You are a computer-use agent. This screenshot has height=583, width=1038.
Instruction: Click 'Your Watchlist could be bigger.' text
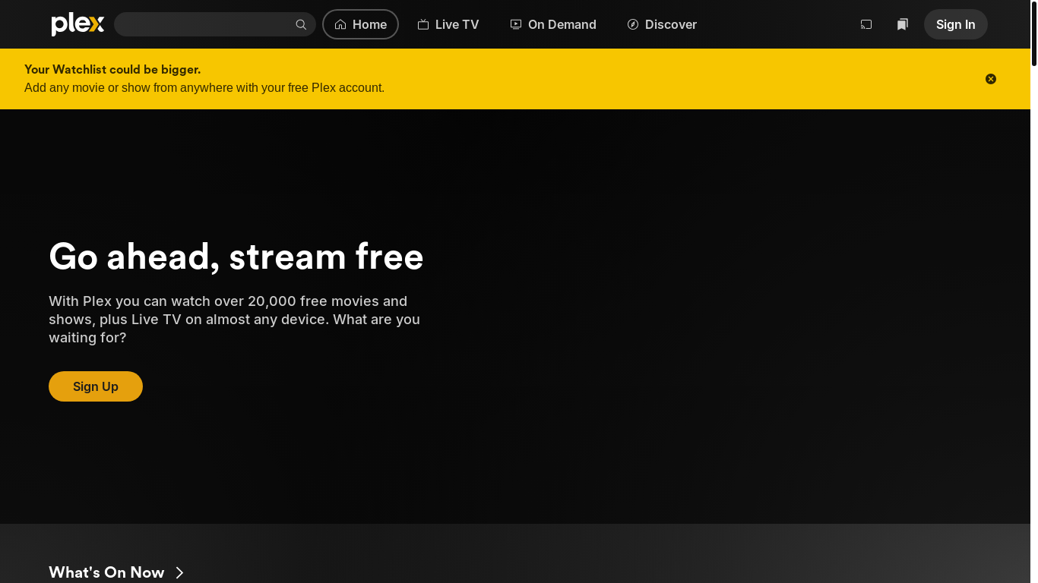click(x=112, y=69)
